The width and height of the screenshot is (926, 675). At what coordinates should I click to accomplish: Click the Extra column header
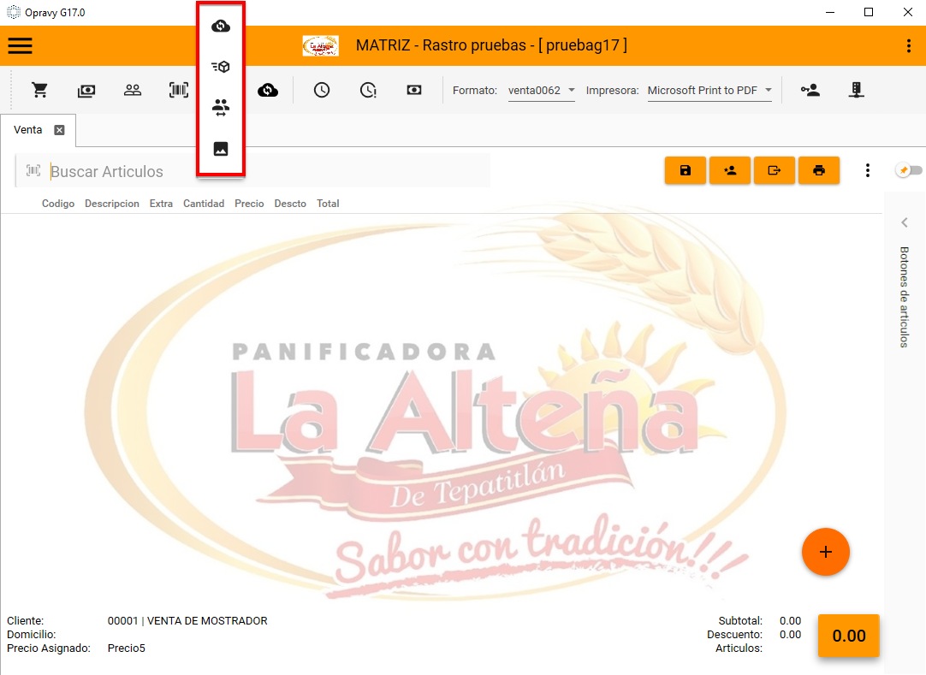click(x=161, y=204)
